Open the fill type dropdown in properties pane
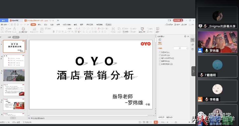Image resolution: width=239 pixels, height=126 pixels. point(181,48)
